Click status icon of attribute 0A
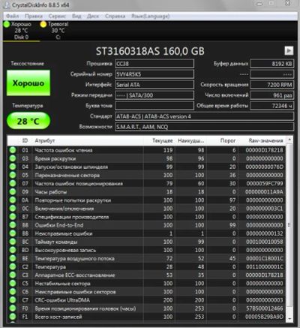Image resolution: width=300 pixels, height=328 pixels. tap(13, 200)
